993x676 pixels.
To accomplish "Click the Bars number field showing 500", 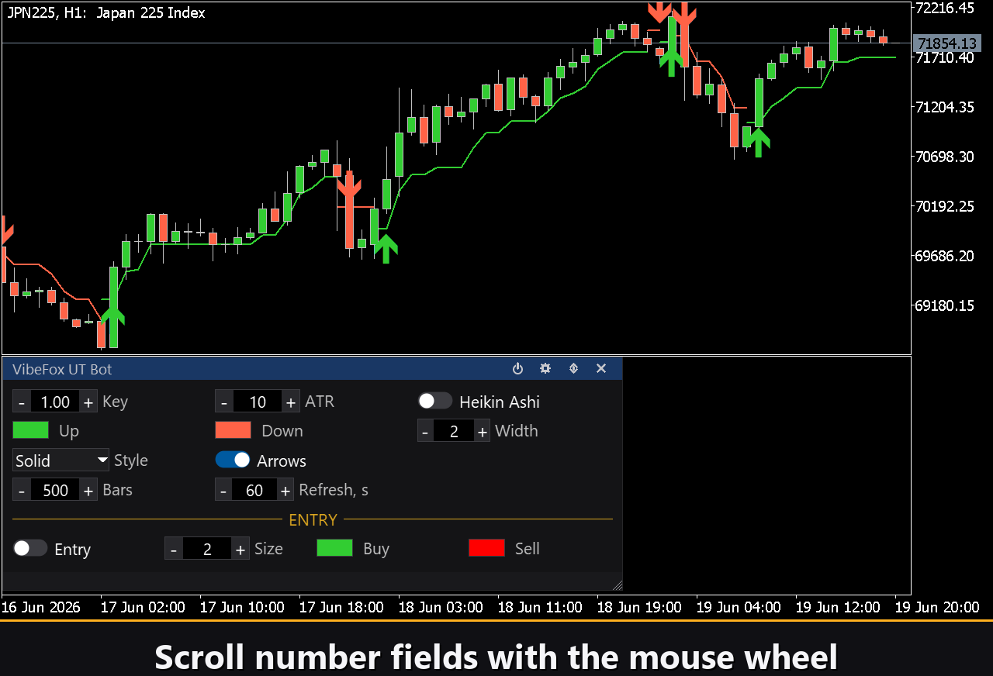I will pyautogui.click(x=55, y=490).
